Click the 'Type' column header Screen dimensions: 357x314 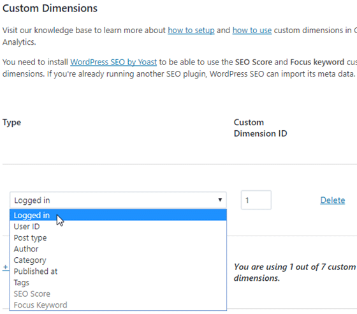coord(11,123)
